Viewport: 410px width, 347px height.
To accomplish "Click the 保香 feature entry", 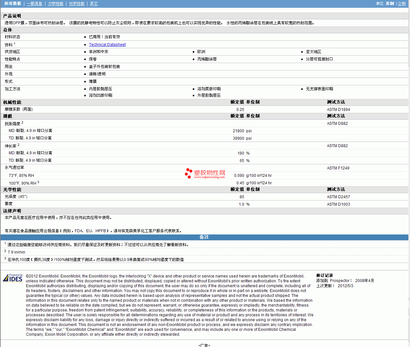I will (93, 59).
